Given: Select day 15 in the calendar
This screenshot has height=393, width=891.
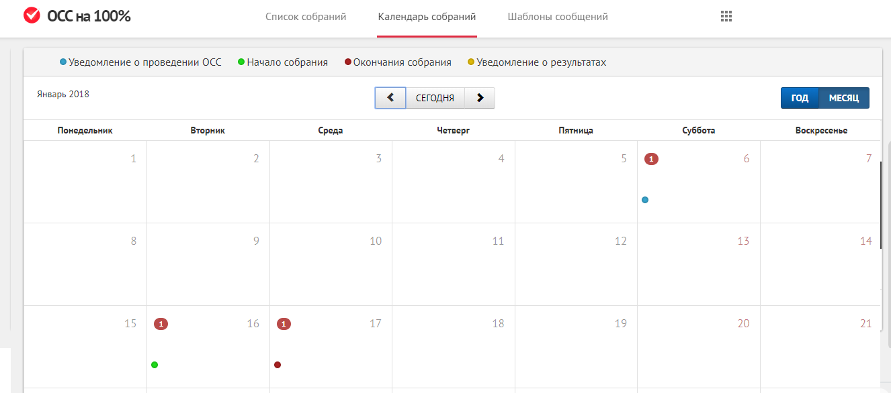Looking at the screenshot, I should pos(130,324).
